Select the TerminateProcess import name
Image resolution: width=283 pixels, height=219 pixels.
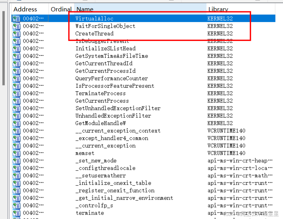100,93
